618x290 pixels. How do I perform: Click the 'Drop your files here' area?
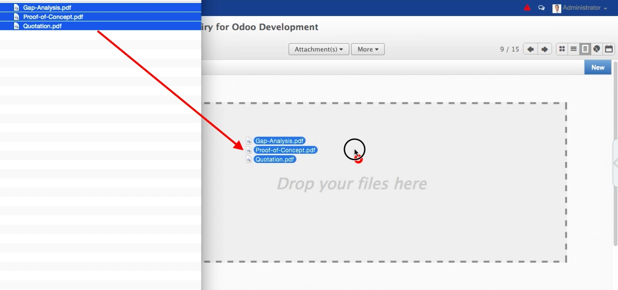point(352,184)
